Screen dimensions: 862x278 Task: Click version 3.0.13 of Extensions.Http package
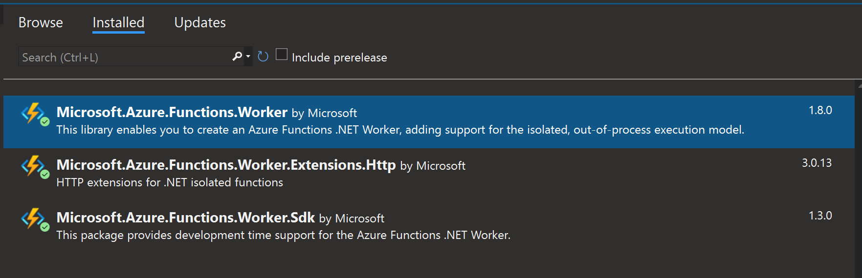tap(817, 163)
